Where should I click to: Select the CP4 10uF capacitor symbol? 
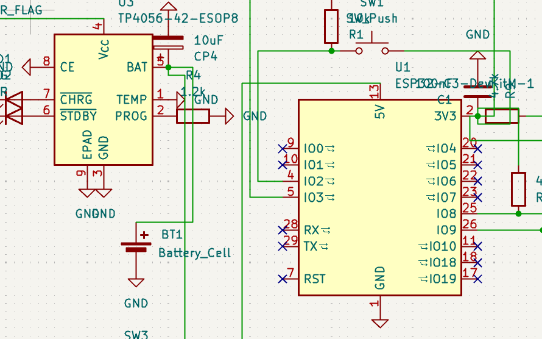167,43
